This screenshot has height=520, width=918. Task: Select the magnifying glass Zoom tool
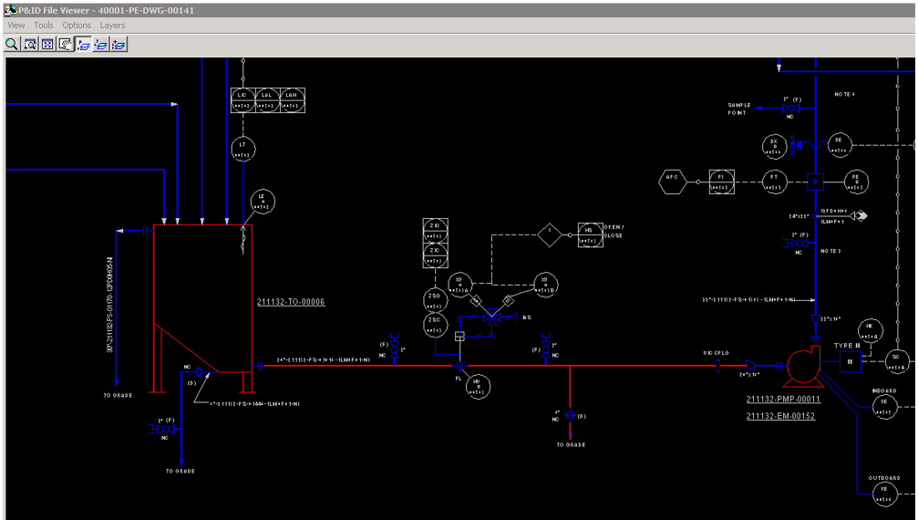(x=12, y=44)
